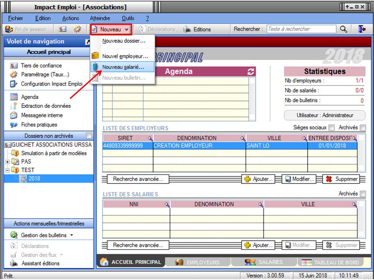Click Modifier... under the employers list
The height and width of the screenshot is (280, 374).
click(x=299, y=179)
